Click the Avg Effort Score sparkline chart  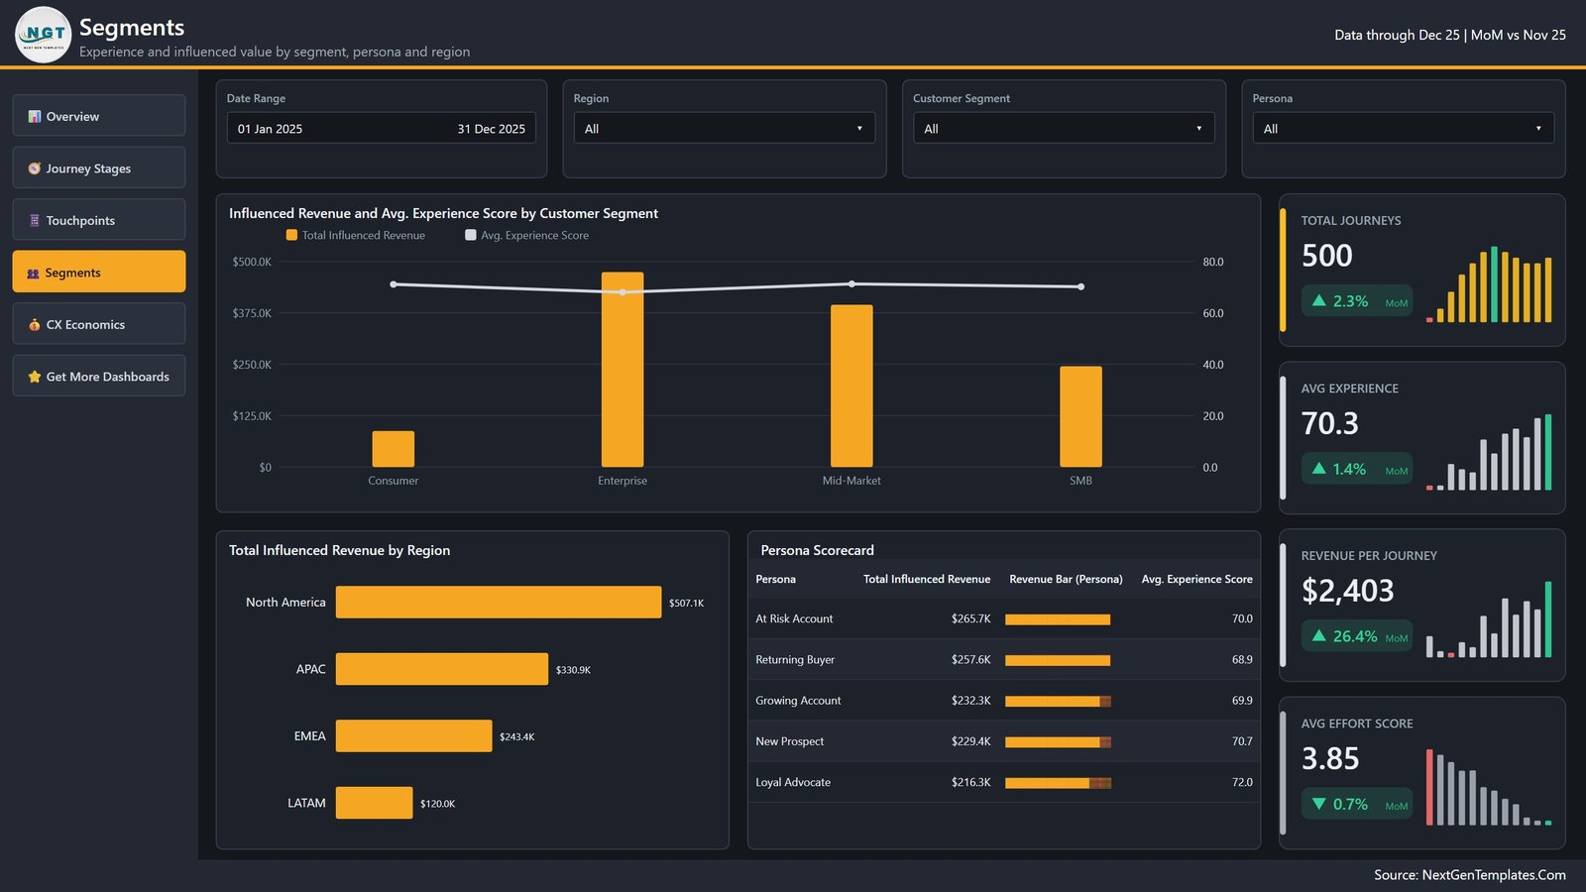pos(1489,787)
